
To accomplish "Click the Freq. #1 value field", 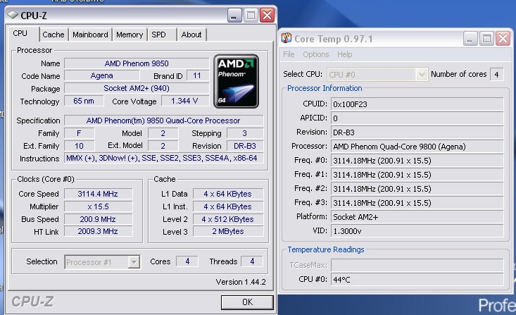I will click(x=417, y=175).
